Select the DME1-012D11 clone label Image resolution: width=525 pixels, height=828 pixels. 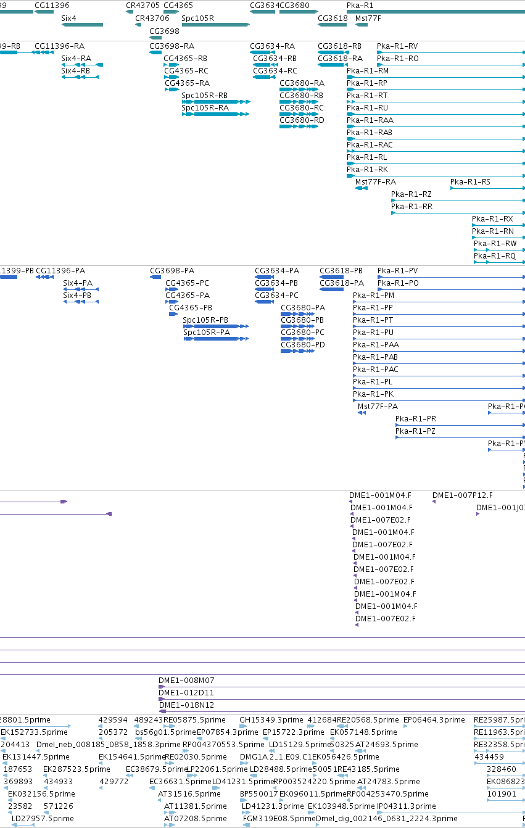pos(186,692)
